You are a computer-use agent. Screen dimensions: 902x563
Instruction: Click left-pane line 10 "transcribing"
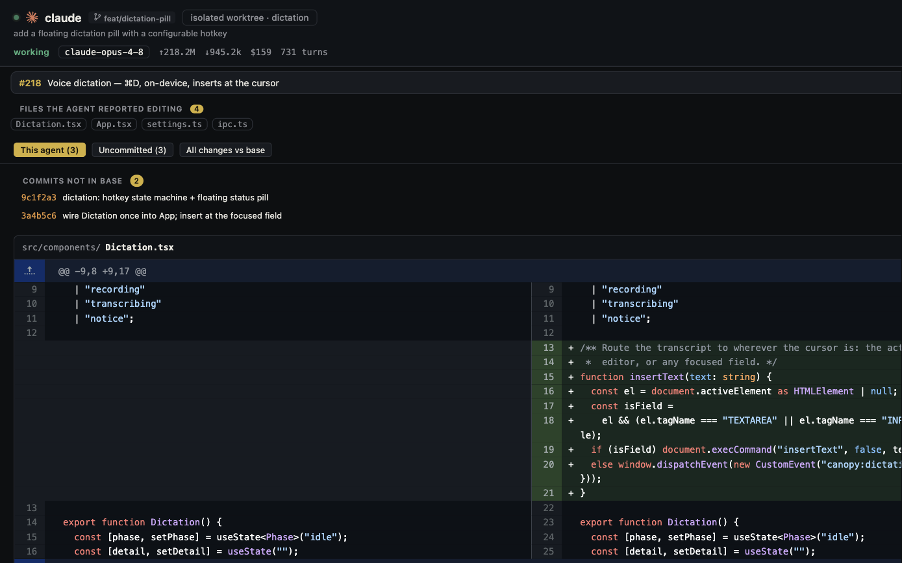click(273, 304)
